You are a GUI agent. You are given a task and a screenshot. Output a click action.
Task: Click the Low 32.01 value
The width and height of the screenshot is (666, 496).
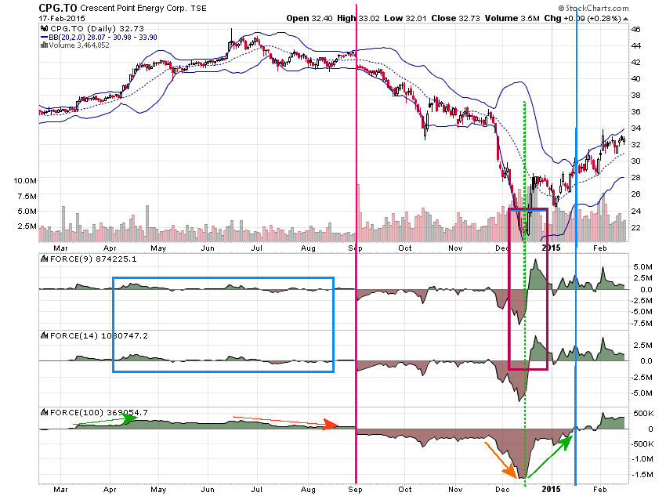(405, 18)
